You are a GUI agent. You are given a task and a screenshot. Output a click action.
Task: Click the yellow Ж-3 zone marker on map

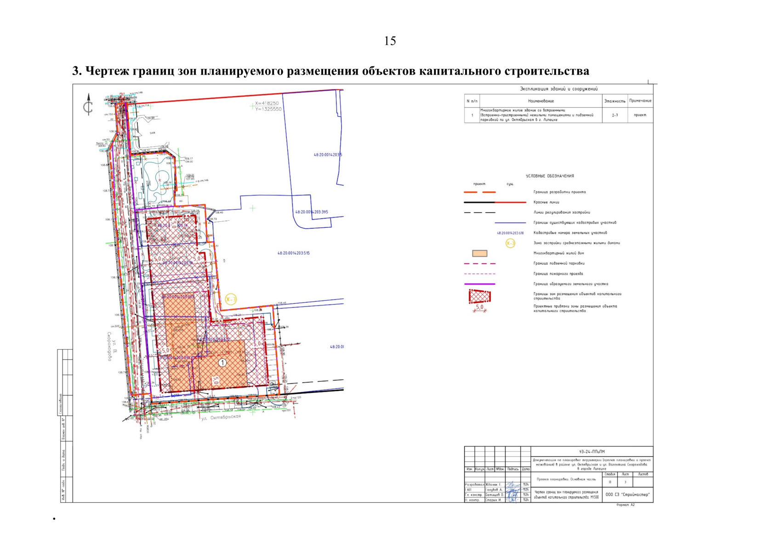(231, 299)
